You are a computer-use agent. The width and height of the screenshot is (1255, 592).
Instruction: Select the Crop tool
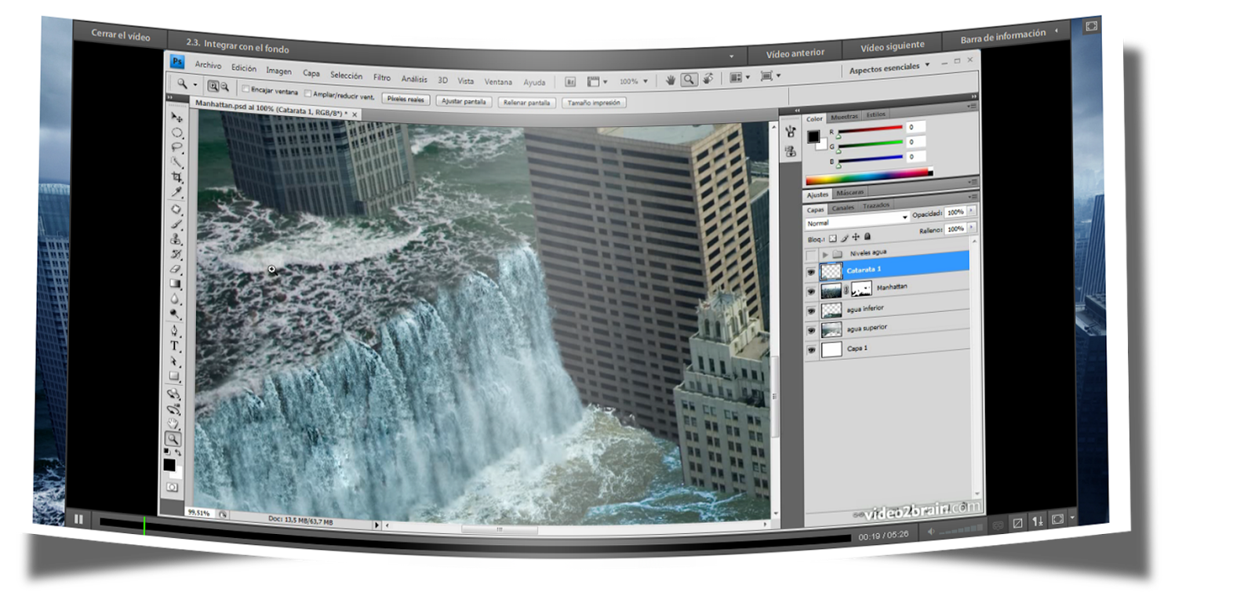coord(177,177)
